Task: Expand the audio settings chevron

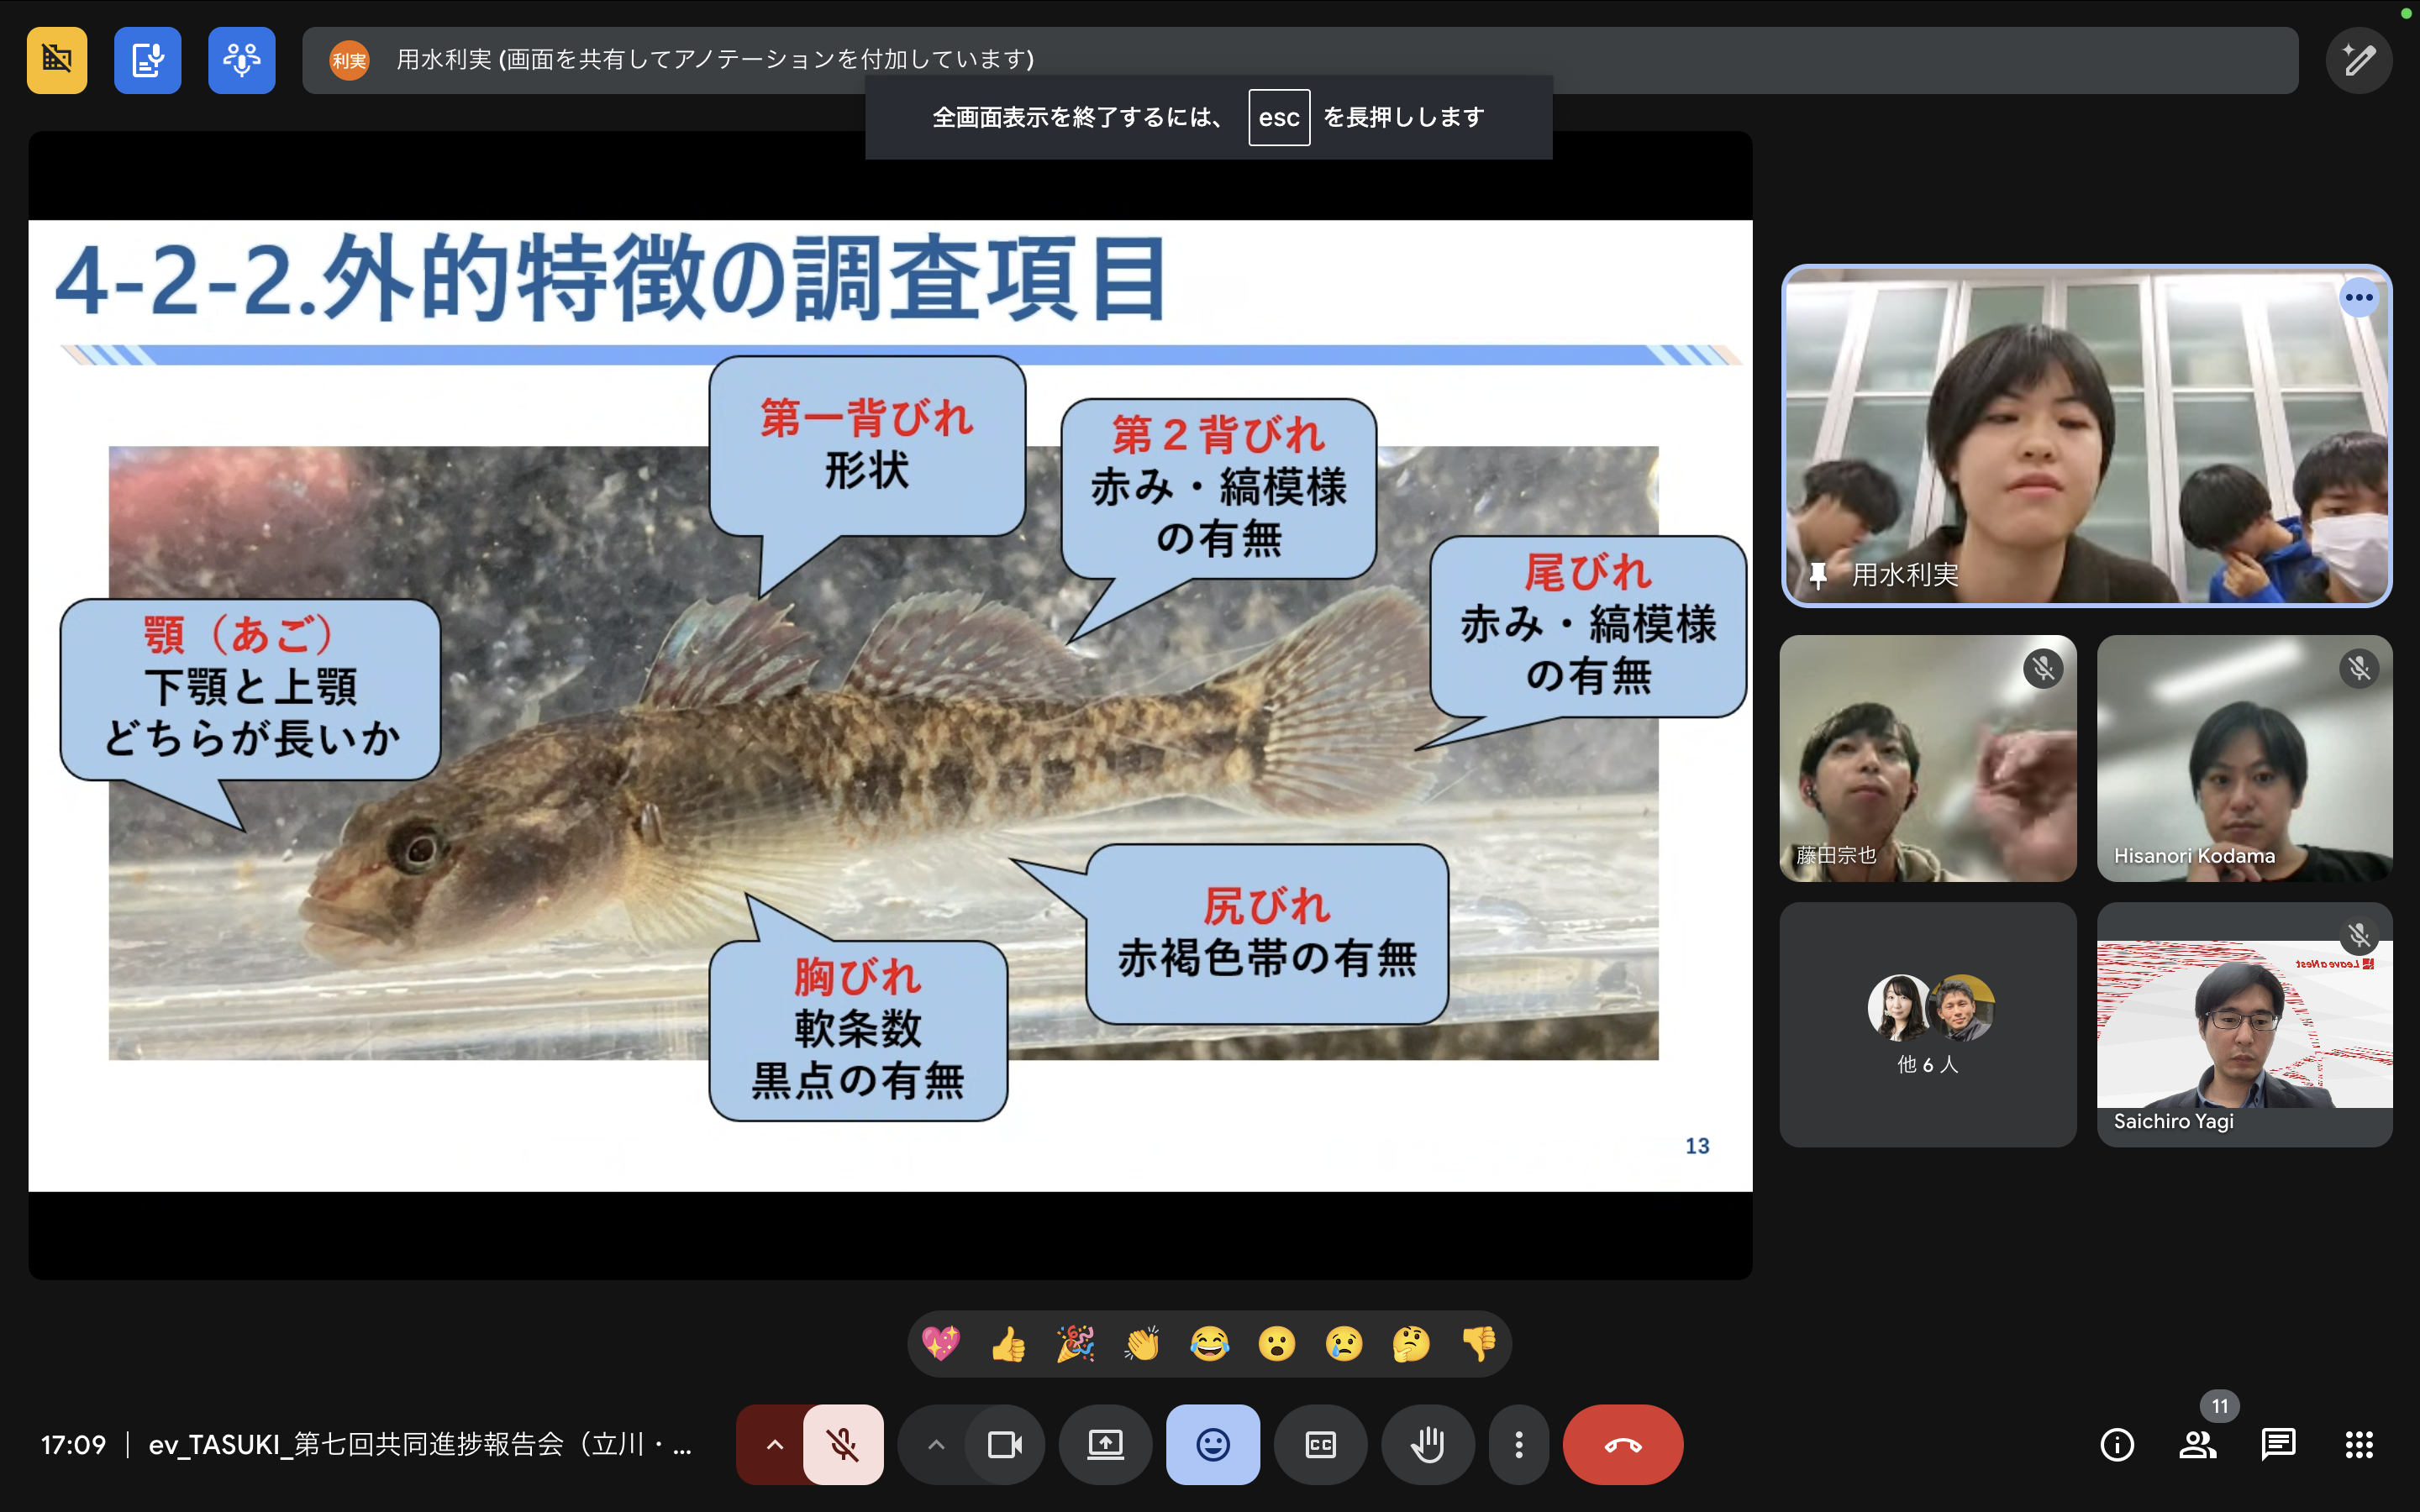Action: click(x=774, y=1445)
